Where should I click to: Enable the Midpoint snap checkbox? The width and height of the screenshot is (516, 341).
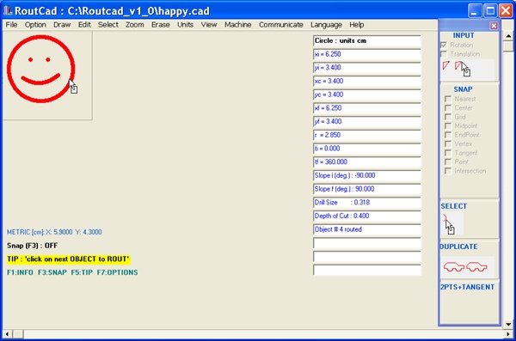pyautogui.click(x=447, y=126)
